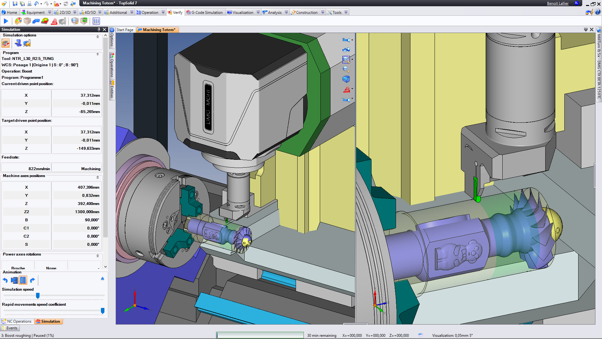Click the color palette icon in toolbar
602x339 pixels.
[18, 21]
